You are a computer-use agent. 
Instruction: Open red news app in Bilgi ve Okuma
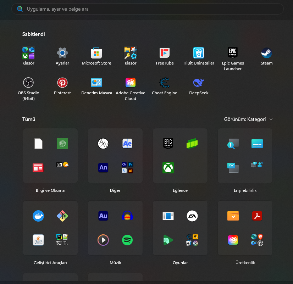38,167
